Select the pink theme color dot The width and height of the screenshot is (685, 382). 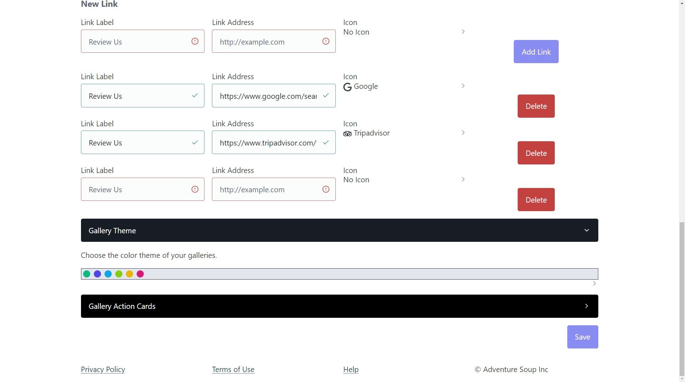point(140,274)
